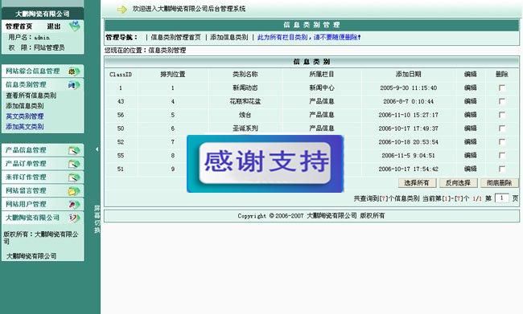Image resolution: width=523 pixels, height=314 pixels.
Task: Tick the delete checkbox for ClassID 52
Action: pos(501,142)
